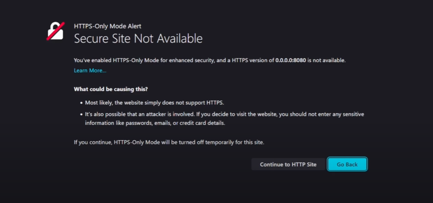Click the words Most likely in the first bullet
The height and width of the screenshot is (203, 433).
click(98, 103)
